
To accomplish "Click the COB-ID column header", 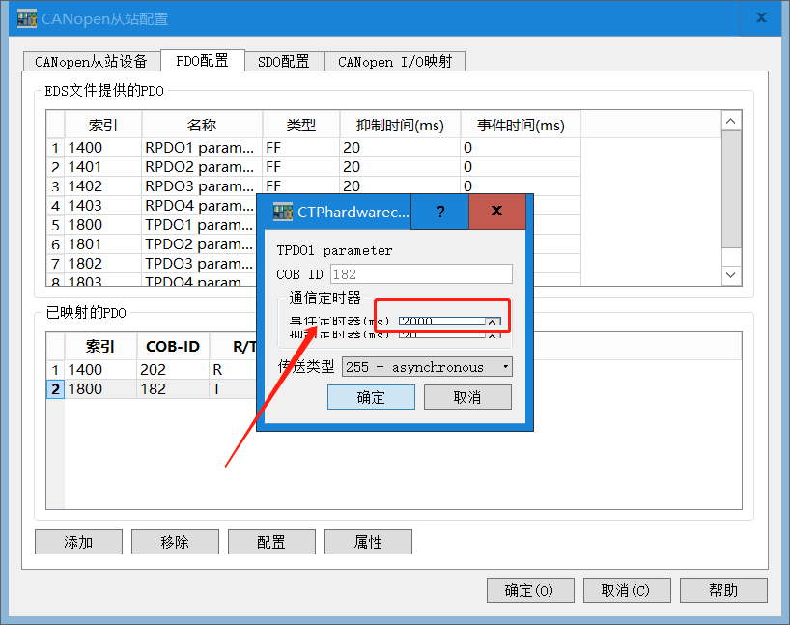I will (x=173, y=346).
